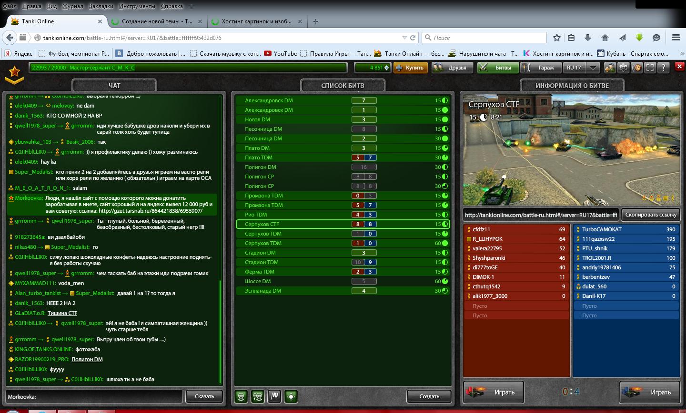Toggle the Control Points filter

pyautogui.click(x=291, y=396)
